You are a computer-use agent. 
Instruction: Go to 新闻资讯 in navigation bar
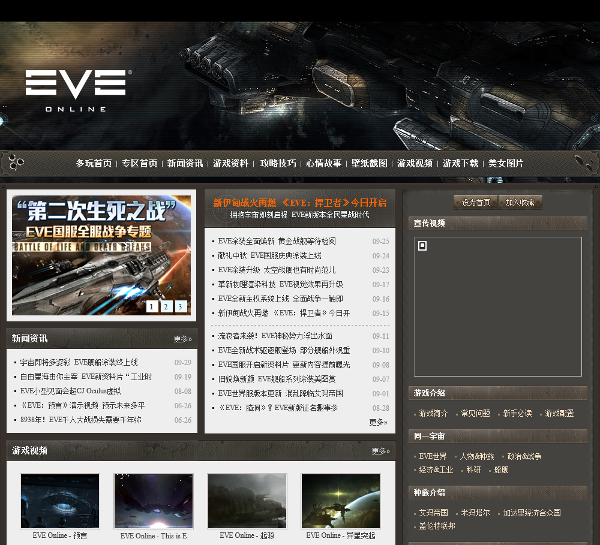pos(185,163)
